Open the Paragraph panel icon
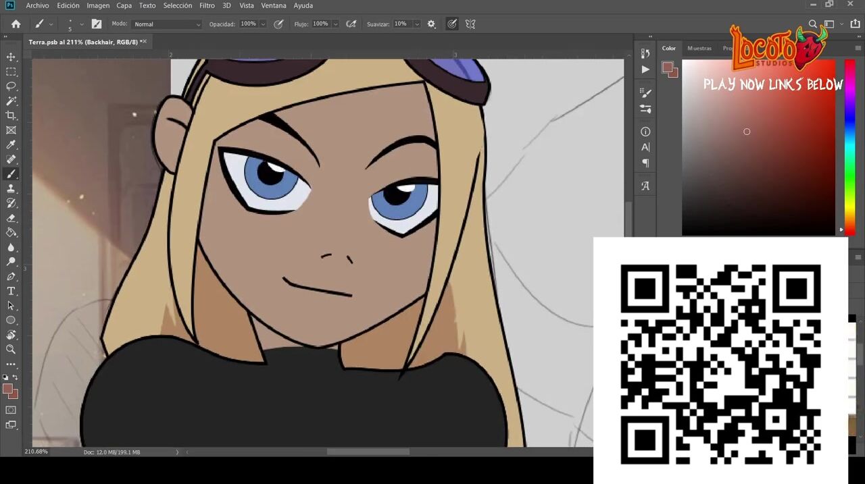The height and width of the screenshot is (484, 865). click(x=645, y=163)
